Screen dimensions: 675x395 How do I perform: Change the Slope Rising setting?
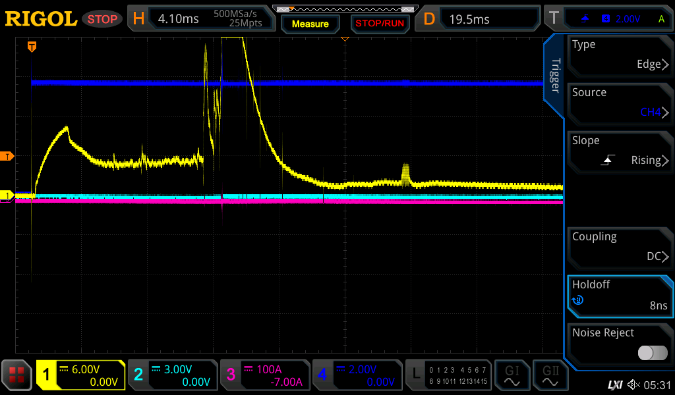(620, 151)
